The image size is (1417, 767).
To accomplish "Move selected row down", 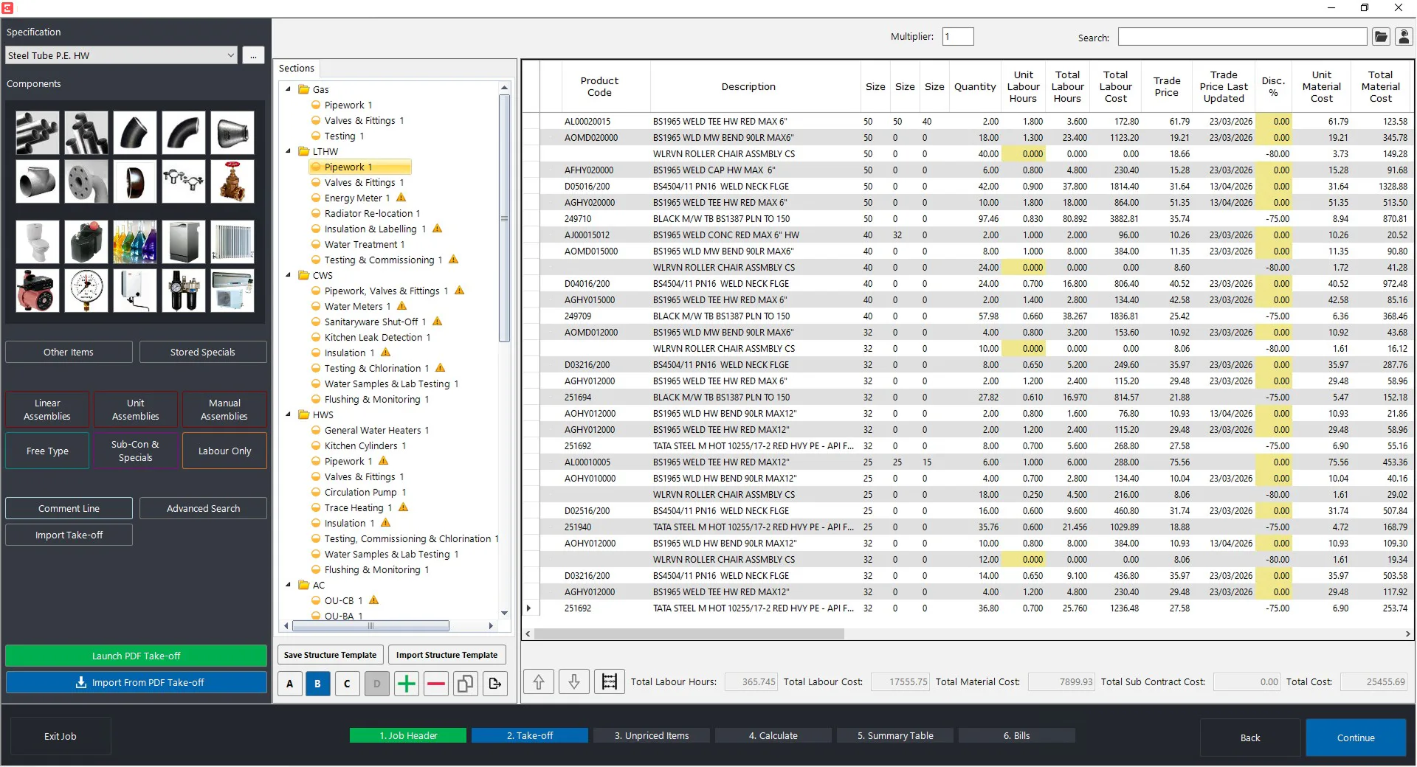I will [x=574, y=682].
